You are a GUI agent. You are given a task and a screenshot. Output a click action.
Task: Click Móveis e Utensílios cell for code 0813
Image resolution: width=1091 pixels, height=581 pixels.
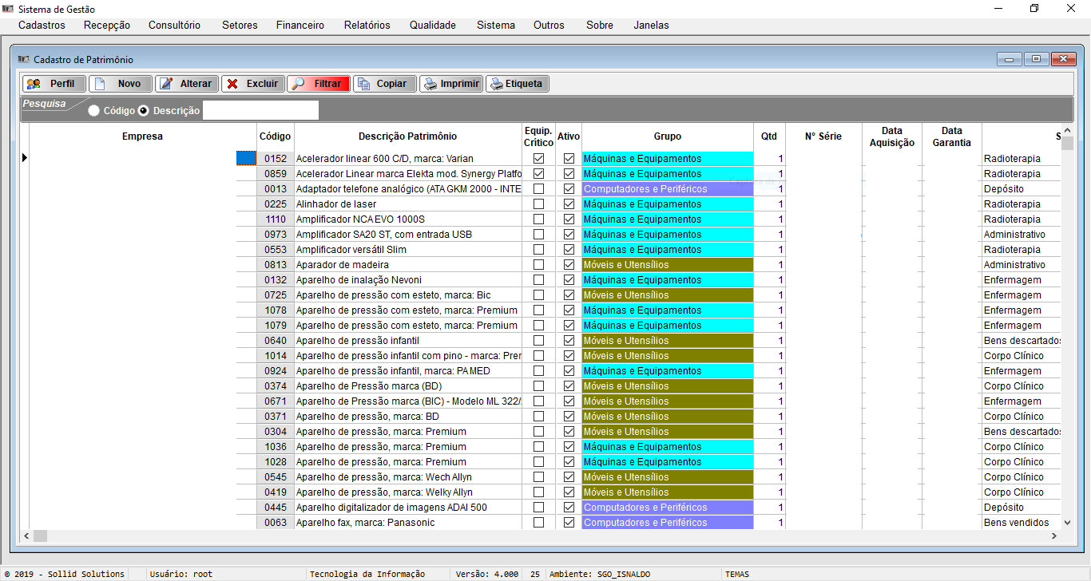[x=668, y=265]
